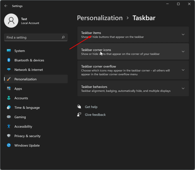Click the Get help link

coord(91,107)
